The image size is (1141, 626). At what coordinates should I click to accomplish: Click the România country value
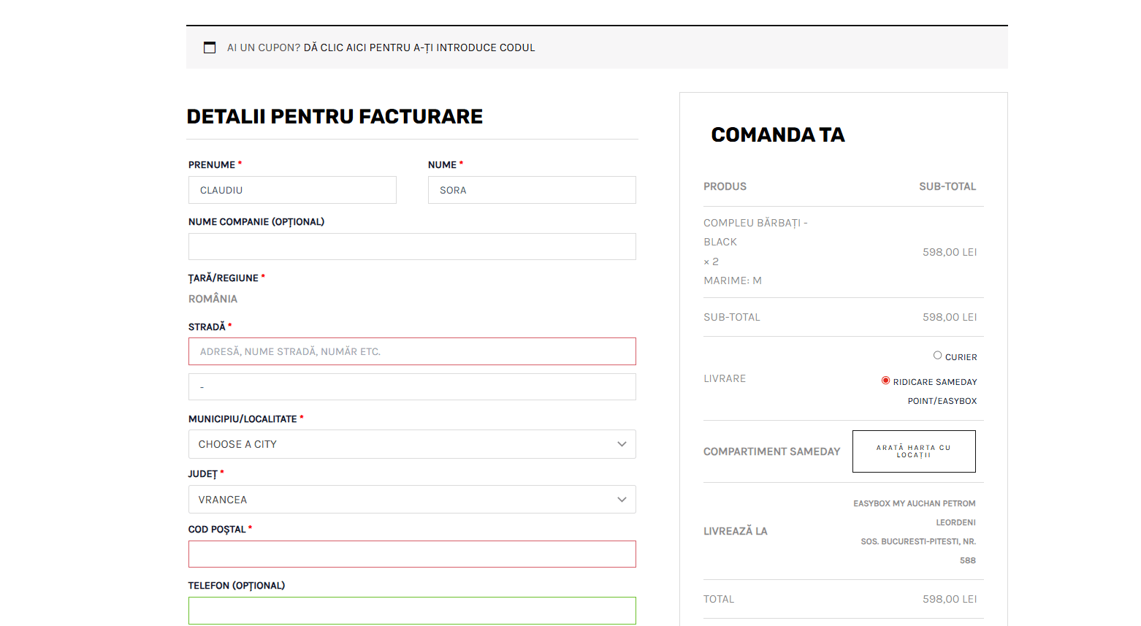coord(213,299)
